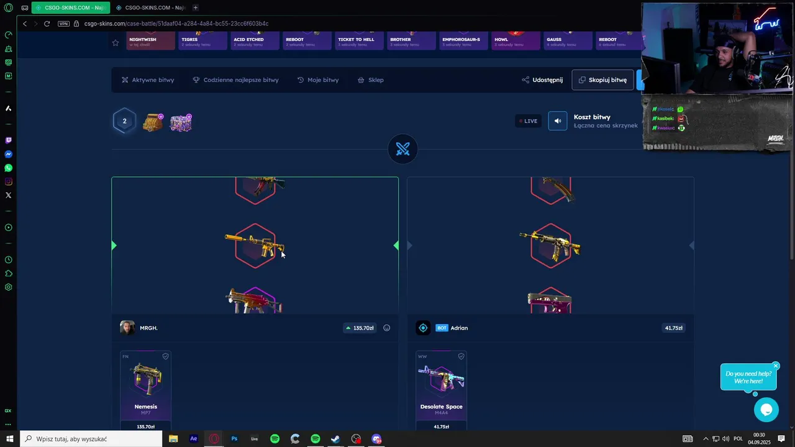Open Instagram in the Opera sidebar
The height and width of the screenshot is (447, 795).
point(8,181)
